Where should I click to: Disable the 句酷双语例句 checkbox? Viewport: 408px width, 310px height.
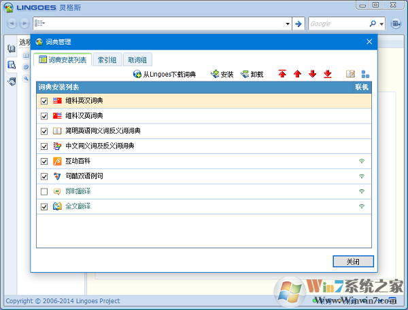coord(44,176)
